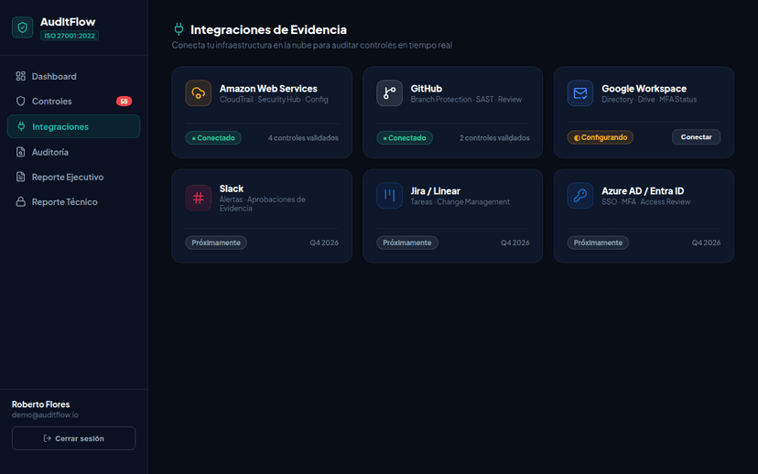758x474 pixels.
Task: Open Reporte Ejecutivo
Action: [x=73, y=177]
